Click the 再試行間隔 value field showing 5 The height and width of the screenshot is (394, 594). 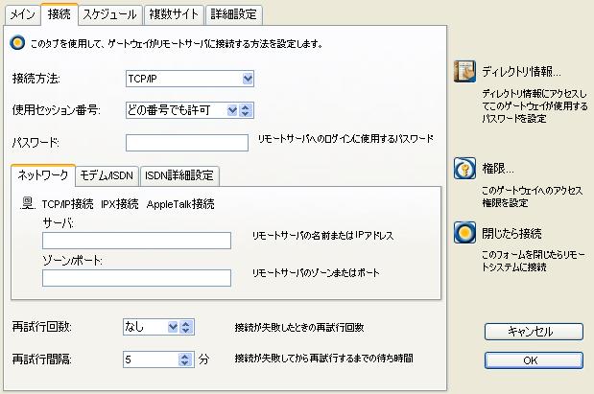(x=151, y=359)
